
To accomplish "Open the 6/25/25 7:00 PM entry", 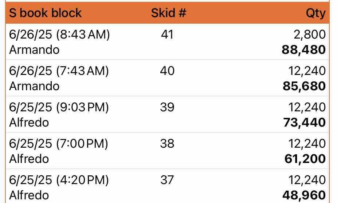I will click(x=58, y=143).
